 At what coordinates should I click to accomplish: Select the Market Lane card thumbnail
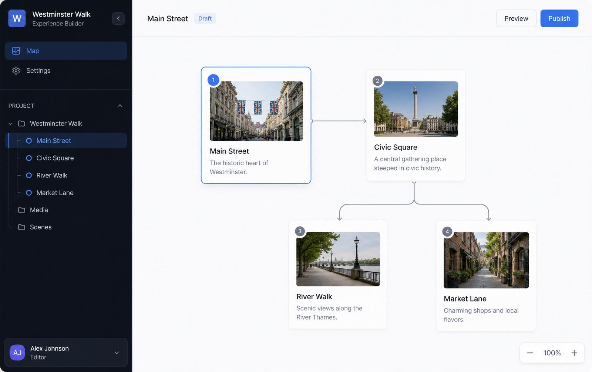(486, 260)
